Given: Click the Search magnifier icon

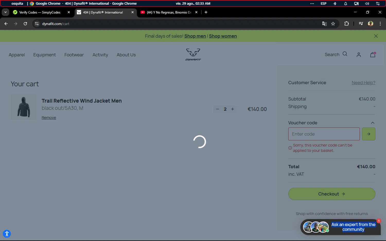Looking at the screenshot, I should pyautogui.click(x=345, y=54).
